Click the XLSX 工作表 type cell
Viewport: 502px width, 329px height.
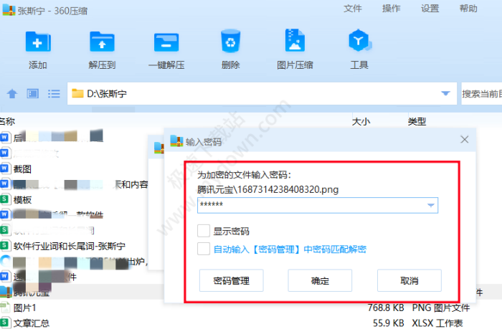(x=437, y=323)
